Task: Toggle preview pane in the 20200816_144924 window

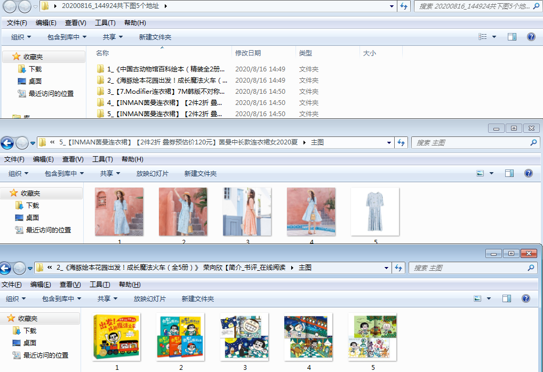Action: click(512, 37)
